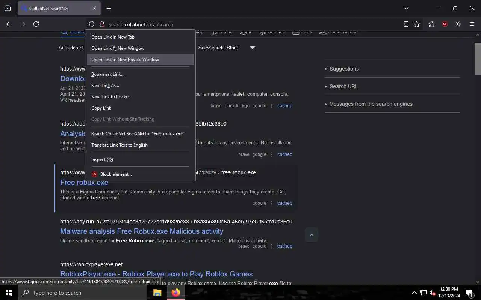The image size is (481, 300).
Task: Click back-to-top arrow button
Action: click(312, 235)
